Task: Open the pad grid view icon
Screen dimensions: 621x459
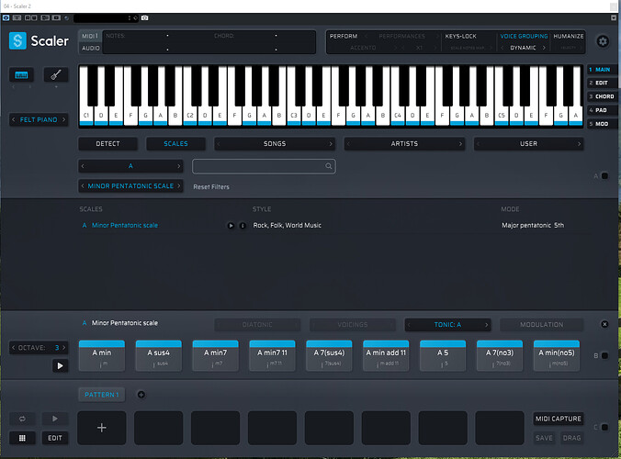Action: 22,438
